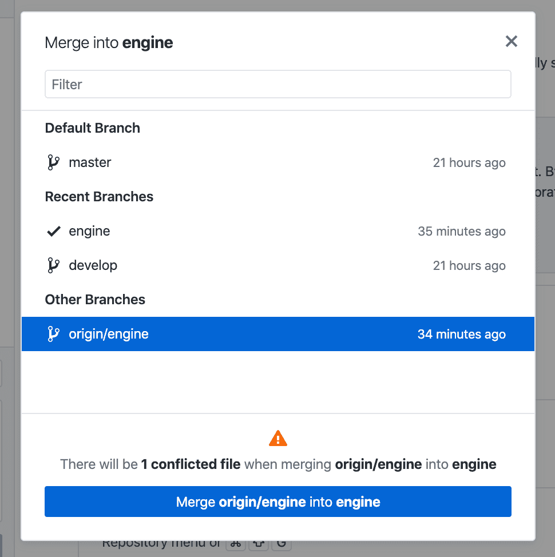Click the '1 conflicted file' warning text
555x557 pixels.
191,464
